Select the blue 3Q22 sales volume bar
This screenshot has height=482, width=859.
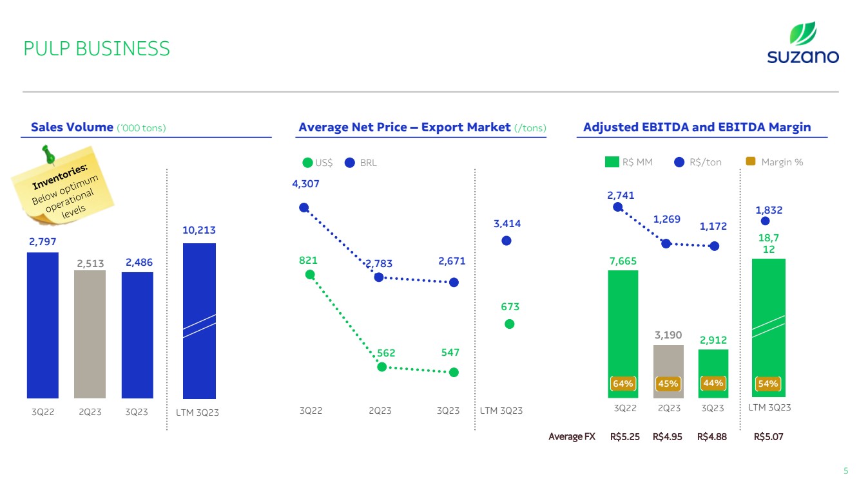coord(43,325)
